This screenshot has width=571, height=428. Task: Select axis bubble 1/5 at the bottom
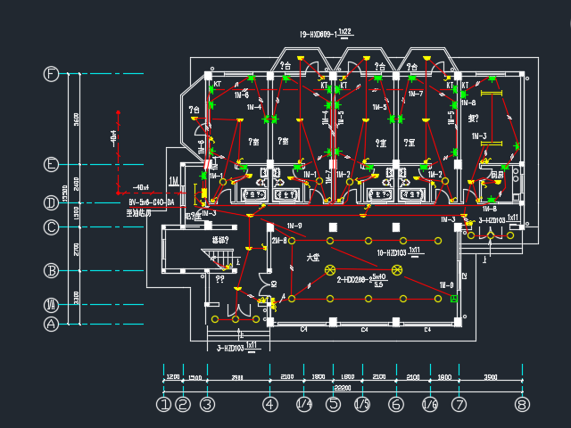(362, 404)
